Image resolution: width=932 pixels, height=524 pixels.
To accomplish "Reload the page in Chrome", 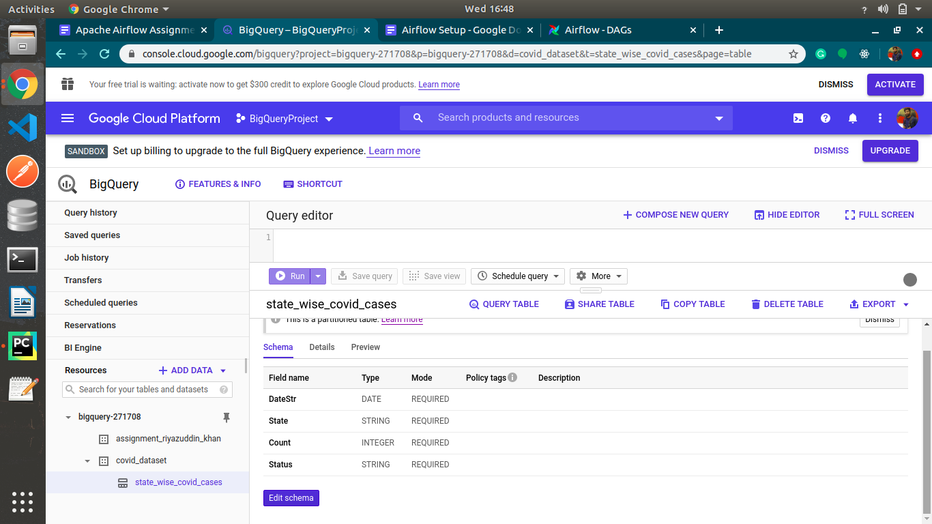I will 104,54.
